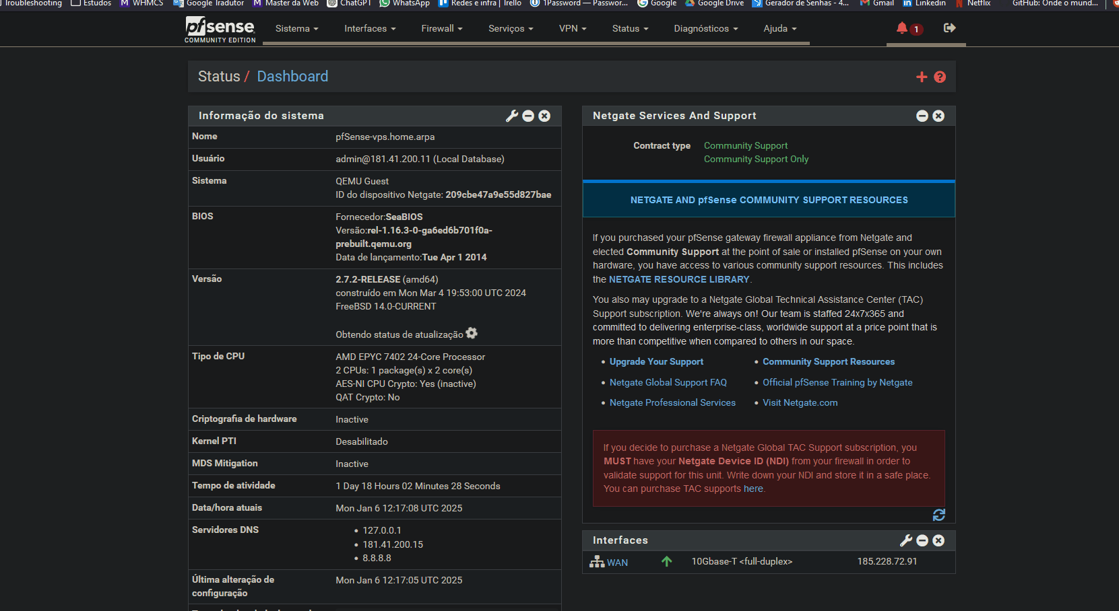Open Netgate Professional Services link
This screenshot has width=1119, height=611.
tap(672, 402)
